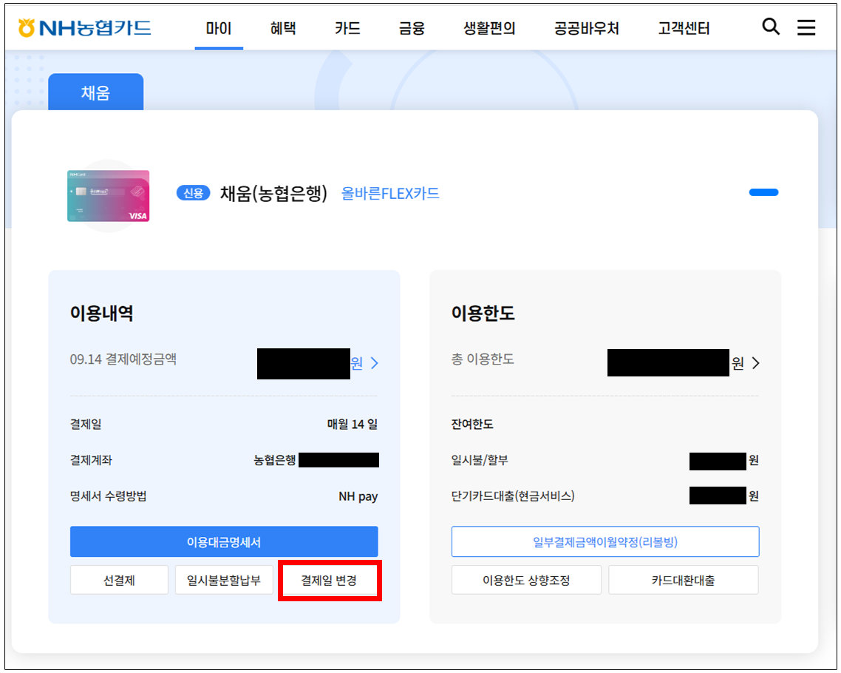Select the 공공바우처 menu item

pyautogui.click(x=586, y=29)
